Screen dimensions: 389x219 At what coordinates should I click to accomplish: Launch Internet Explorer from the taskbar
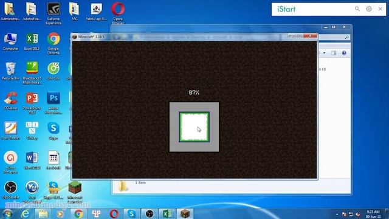point(26,214)
